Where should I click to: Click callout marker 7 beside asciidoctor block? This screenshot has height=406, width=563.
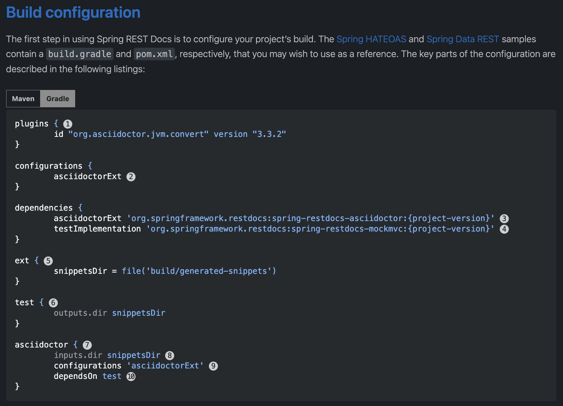(x=87, y=345)
